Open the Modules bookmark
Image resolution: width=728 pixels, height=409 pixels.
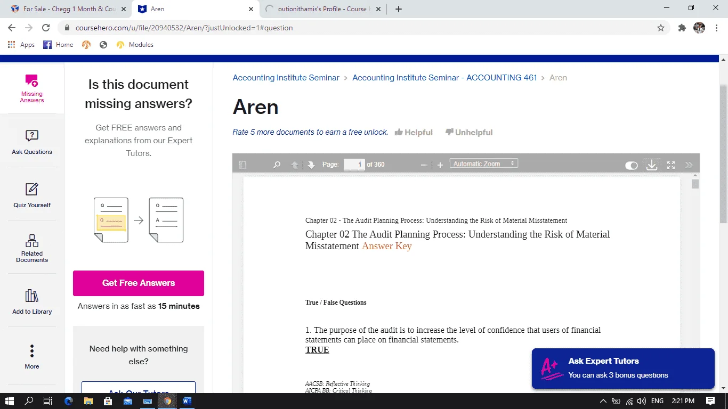click(x=135, y=45)
